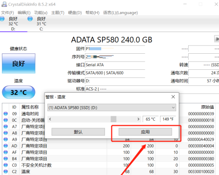Click the status orb in row A7
The width and height of the screenshot is (219, 175).
6,126
